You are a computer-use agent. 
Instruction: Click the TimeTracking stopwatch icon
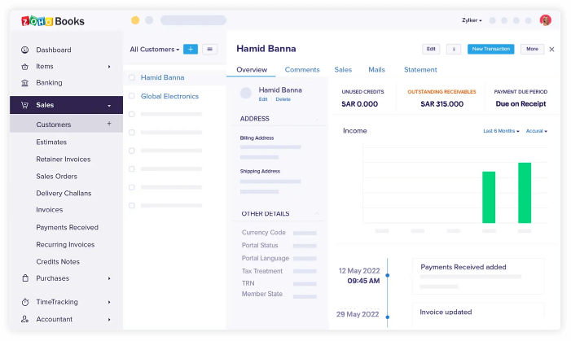(x=25, y=302)
